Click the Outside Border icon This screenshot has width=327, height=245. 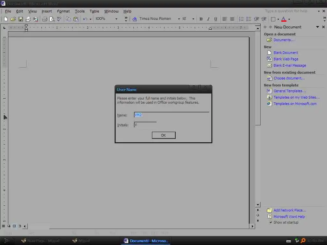273,19
